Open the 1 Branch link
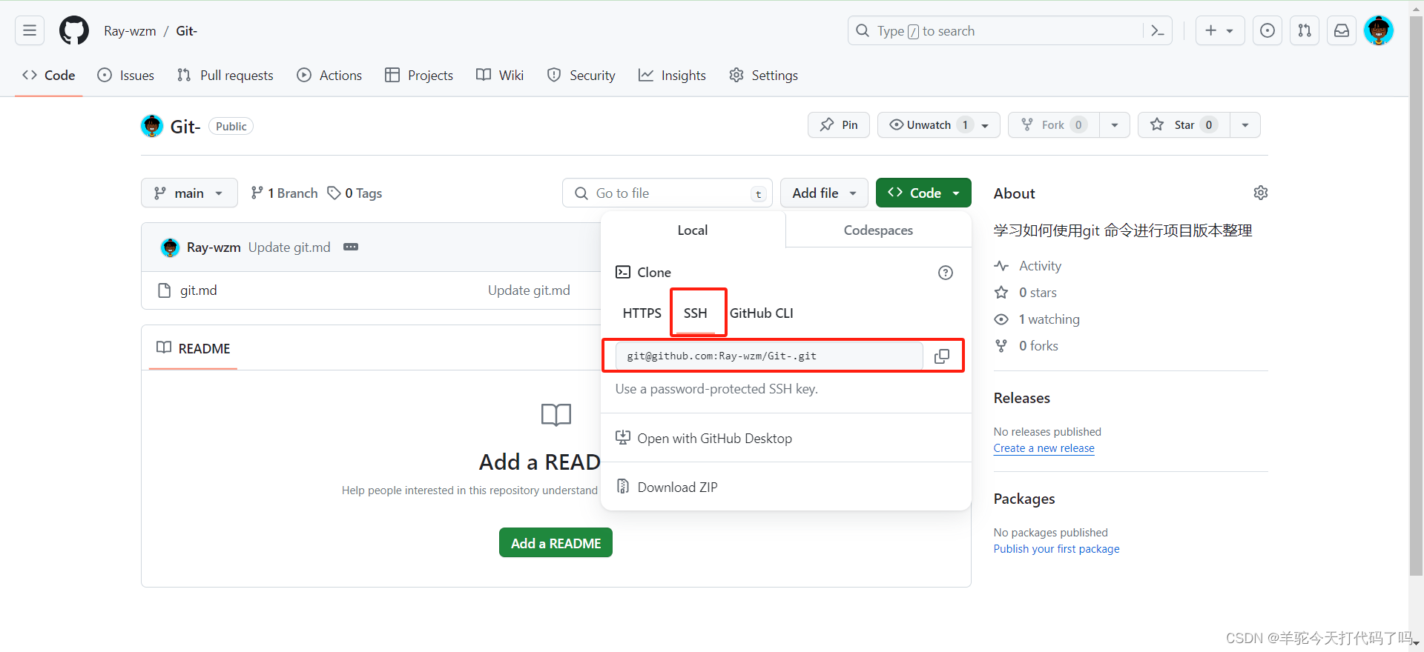Viewport: 1424px width, 652px height. 284,193
